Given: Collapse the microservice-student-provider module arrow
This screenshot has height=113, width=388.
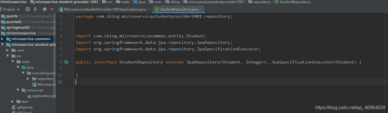Looking at the screenshot, I should pyautogui.click(x=3, y=45).
